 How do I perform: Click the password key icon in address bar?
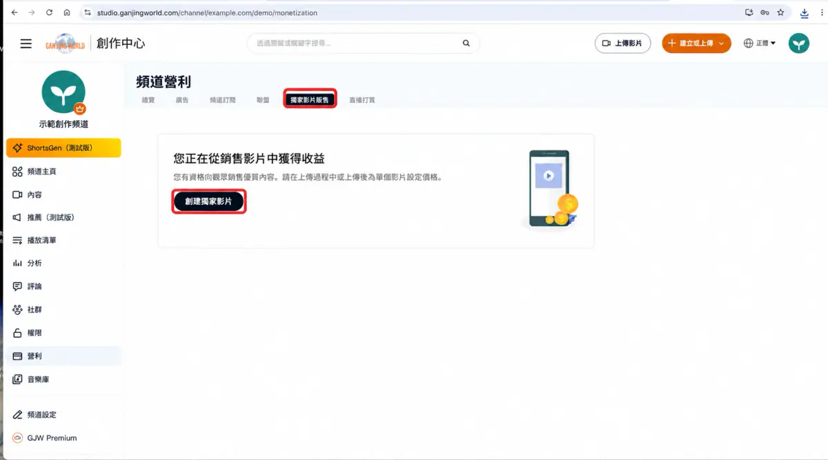(x=765, y=12)
